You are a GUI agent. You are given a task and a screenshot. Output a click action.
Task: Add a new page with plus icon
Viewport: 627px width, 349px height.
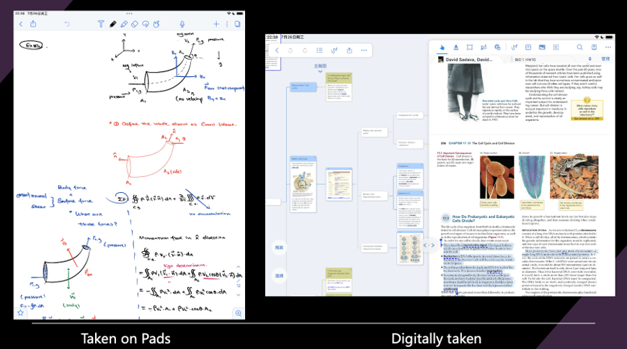click(215, 24)
